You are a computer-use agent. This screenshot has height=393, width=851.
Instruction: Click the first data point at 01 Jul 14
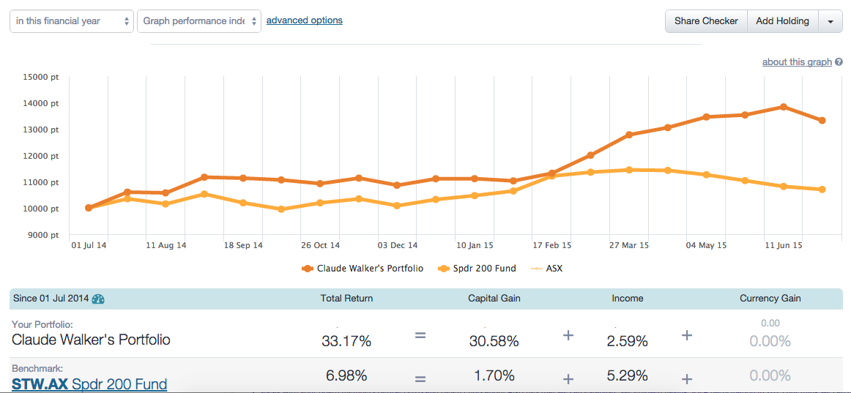coord(89,208)
